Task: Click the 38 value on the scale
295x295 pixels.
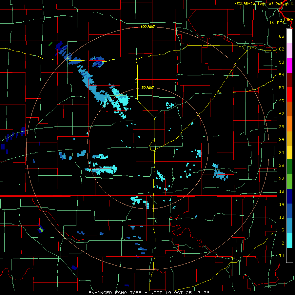Action: 282,127
